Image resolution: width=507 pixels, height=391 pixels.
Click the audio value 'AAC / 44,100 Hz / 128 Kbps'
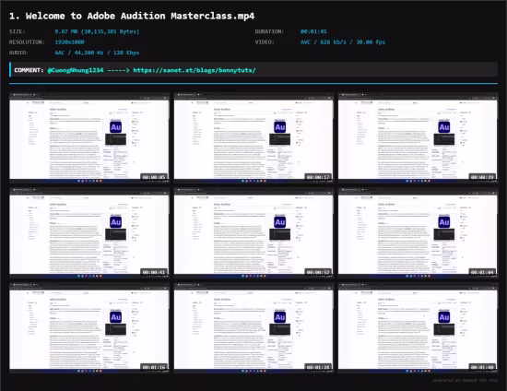[x=97, y=53]
